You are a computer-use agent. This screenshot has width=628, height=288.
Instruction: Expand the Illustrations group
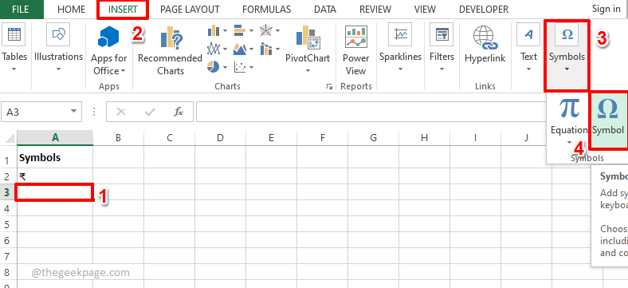[x=58, y=48]
